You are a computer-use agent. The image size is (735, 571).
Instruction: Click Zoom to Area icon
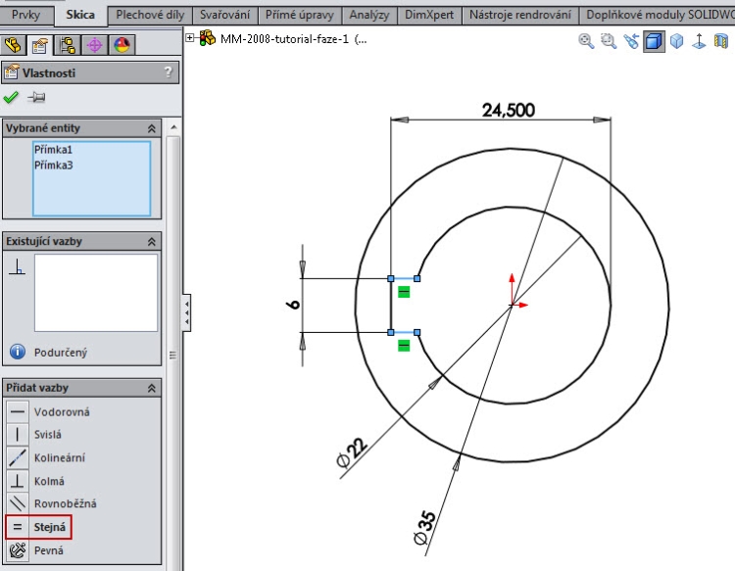tap(609, 41)
